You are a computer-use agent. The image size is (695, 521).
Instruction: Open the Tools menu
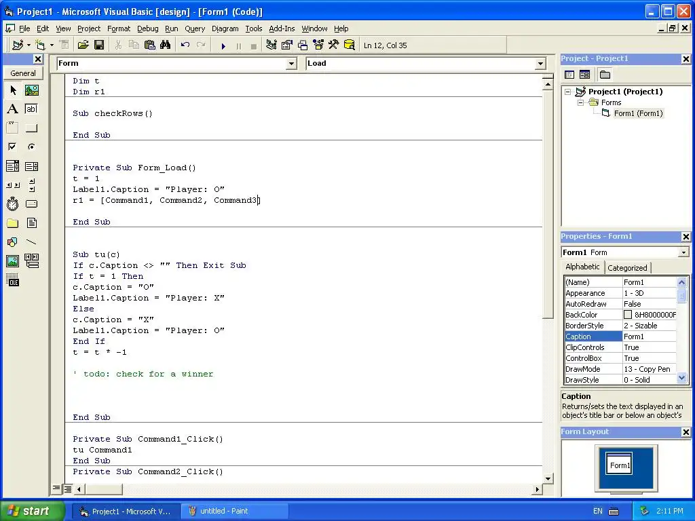pyautogui.click(x=254, y=28)
